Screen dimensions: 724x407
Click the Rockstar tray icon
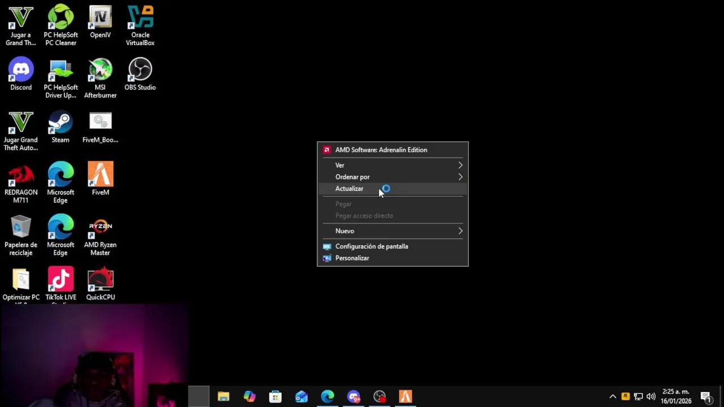626,396
